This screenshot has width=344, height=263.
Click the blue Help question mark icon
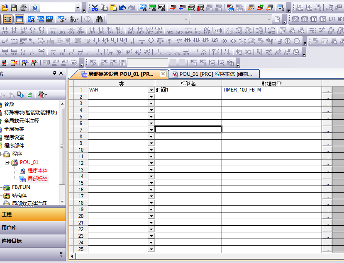[35, 8]
